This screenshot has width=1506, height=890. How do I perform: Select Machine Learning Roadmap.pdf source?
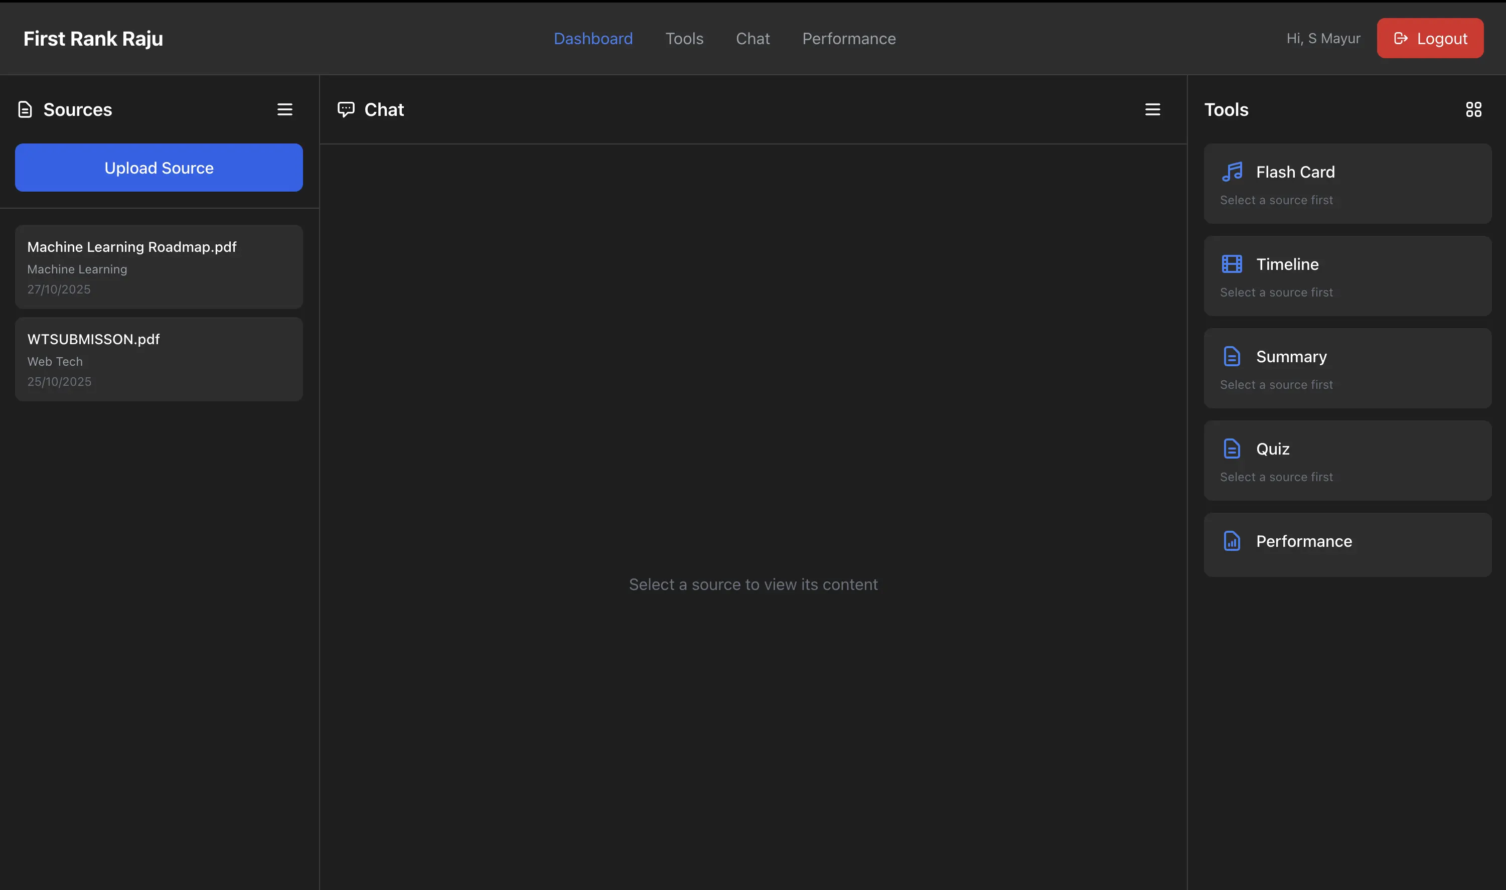tap(159, 267)
